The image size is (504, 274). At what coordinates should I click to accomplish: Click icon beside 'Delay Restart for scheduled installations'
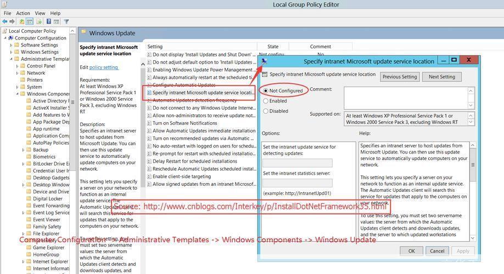pos(149,161)
